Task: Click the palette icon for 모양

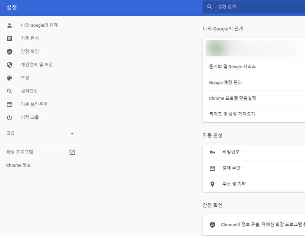Action: pos(9,78)
